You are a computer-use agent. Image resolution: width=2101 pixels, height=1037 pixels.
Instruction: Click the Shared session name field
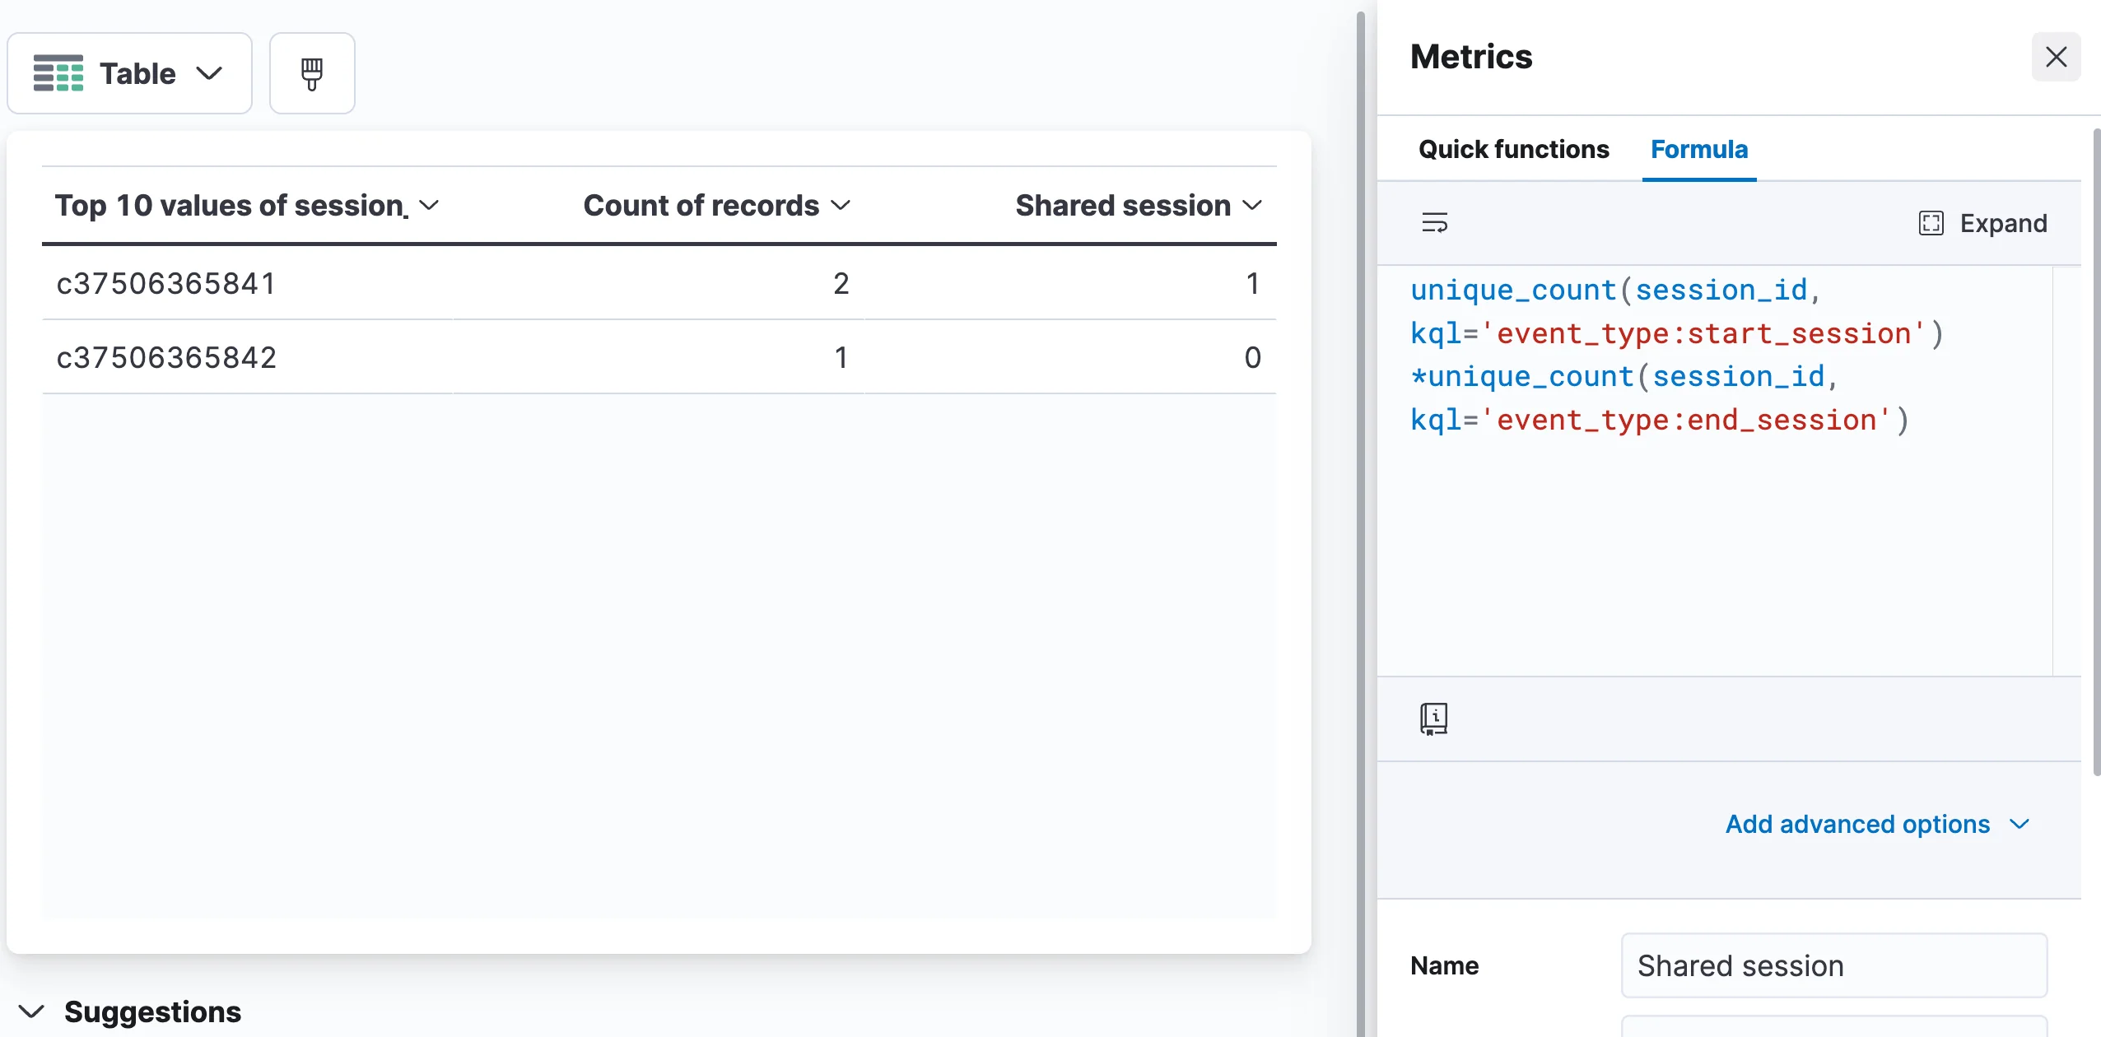pos(1833,965)
